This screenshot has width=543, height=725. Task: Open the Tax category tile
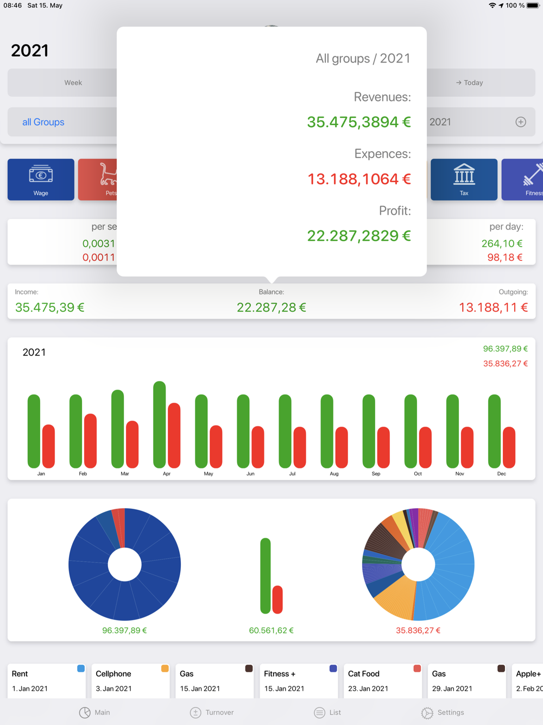[x=464, y=179]
